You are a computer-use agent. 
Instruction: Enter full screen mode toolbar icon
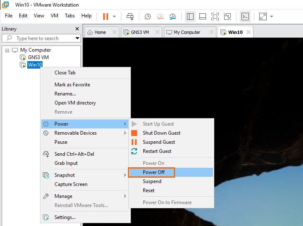point(215,17)
